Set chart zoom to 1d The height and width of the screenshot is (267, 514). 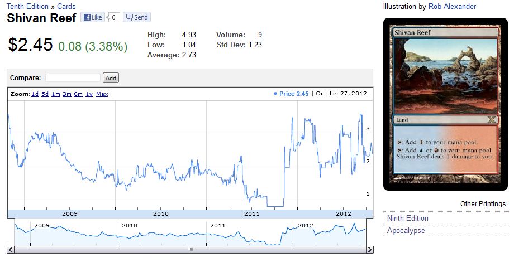click(35, 94)
